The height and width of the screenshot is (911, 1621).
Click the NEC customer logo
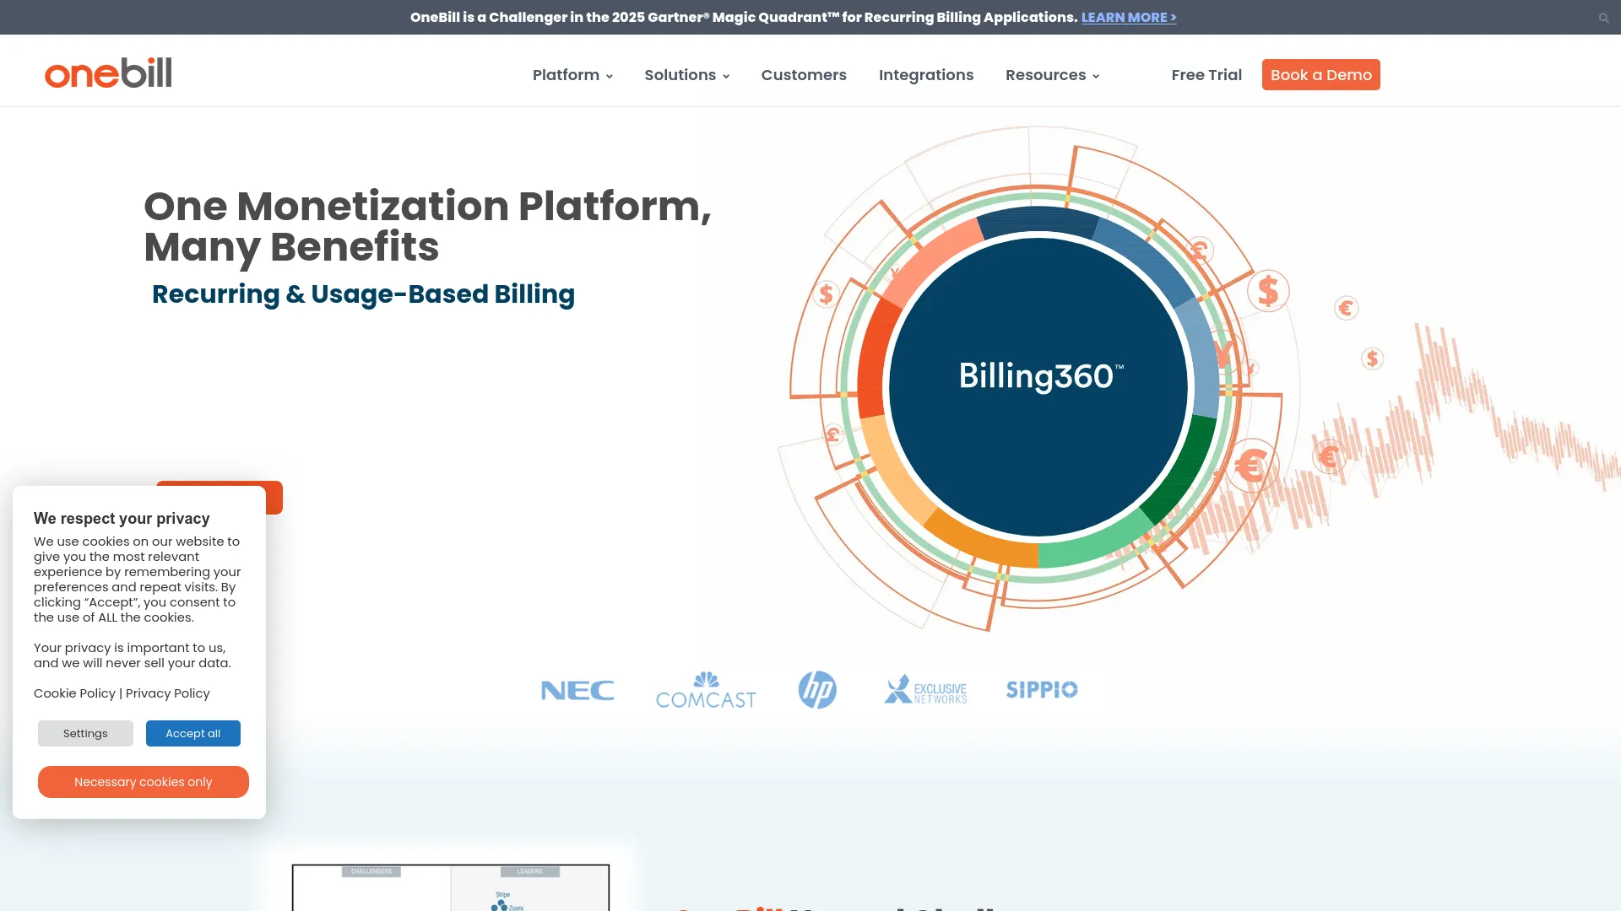(x=577, y=690)
